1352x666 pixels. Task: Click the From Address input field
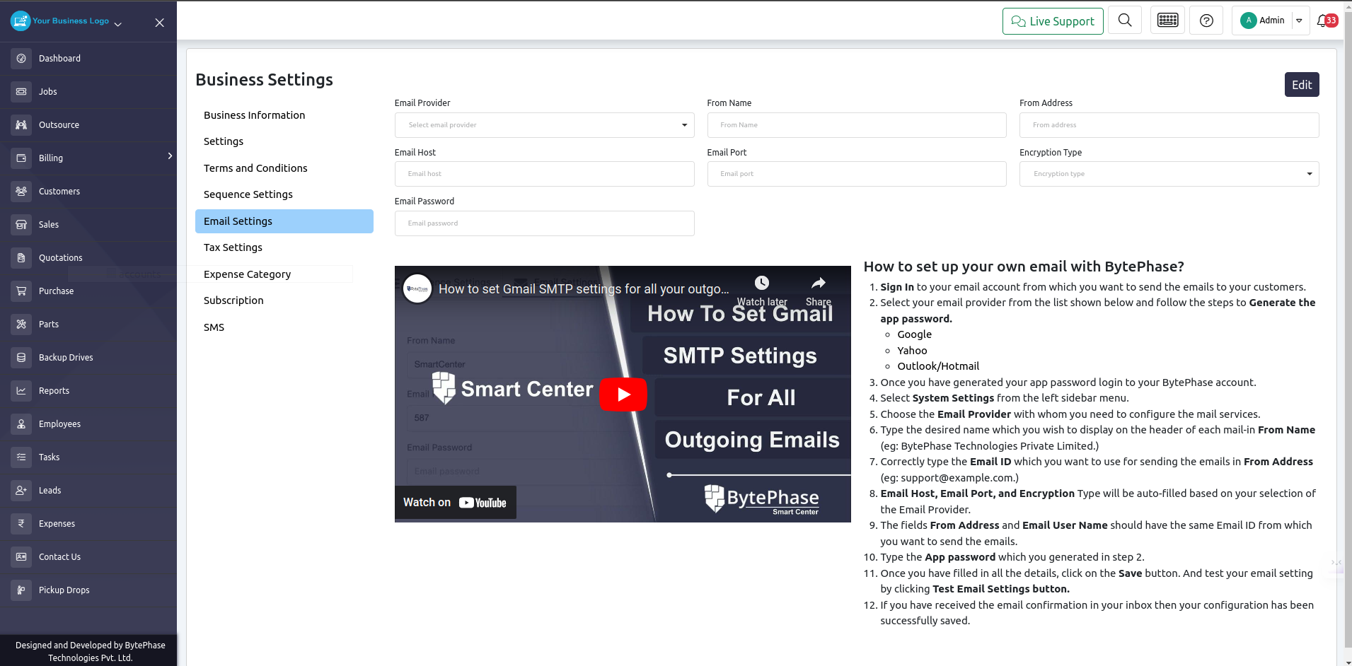click(x=1169, y=125)
